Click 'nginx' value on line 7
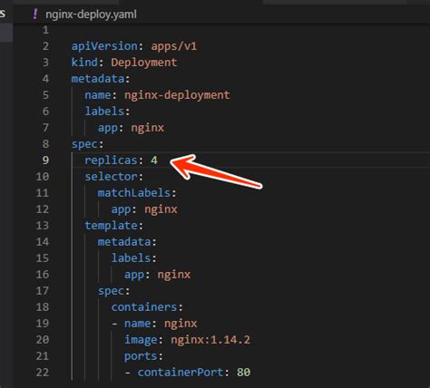 click(x=148, y=128)
